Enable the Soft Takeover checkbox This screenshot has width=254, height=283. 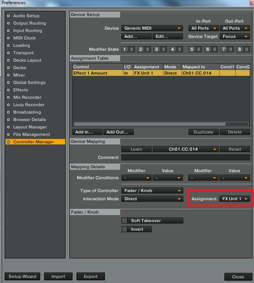pyautogui.click(x=124, y=221)
